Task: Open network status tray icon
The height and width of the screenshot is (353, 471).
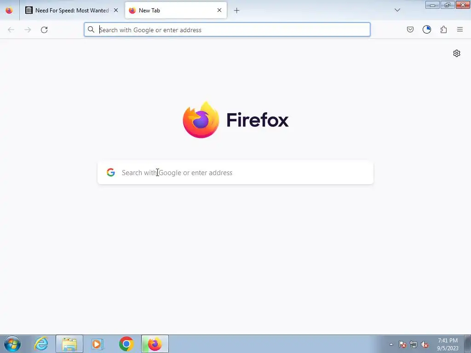Action: [x=414, y=344]
